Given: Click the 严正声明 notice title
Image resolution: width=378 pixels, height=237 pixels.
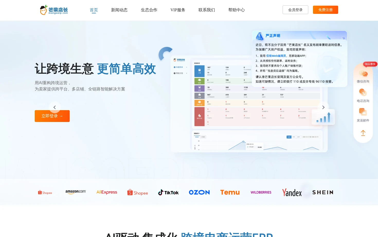Looking at the screenshot, I should pyautogui.click(x=273, y=36).
